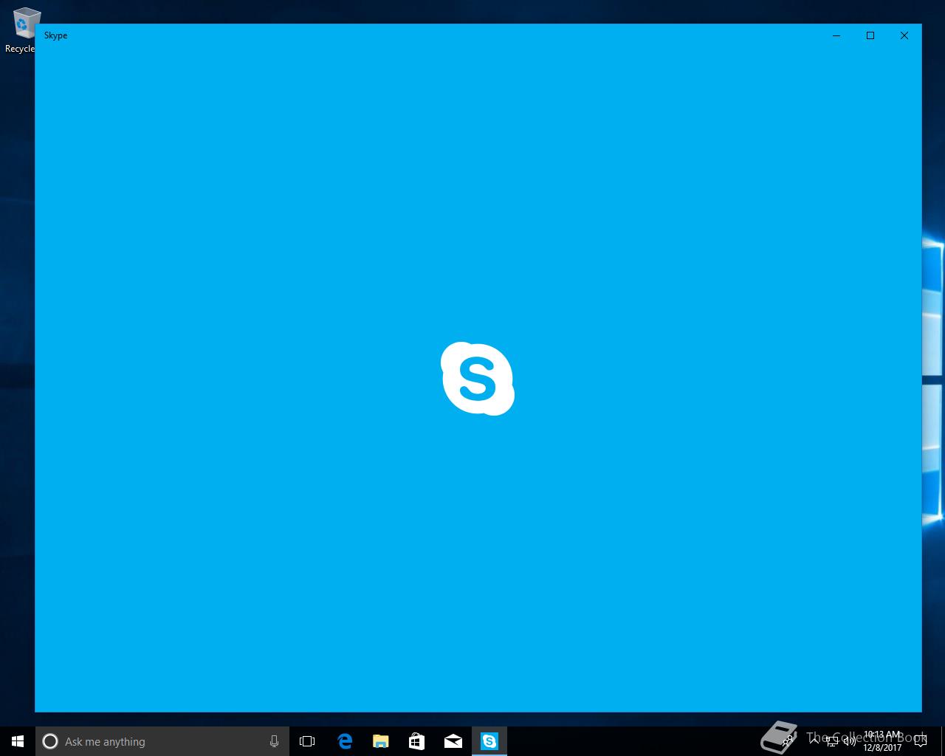
Task: Open the network status tray icon
Action: (832, 741)
